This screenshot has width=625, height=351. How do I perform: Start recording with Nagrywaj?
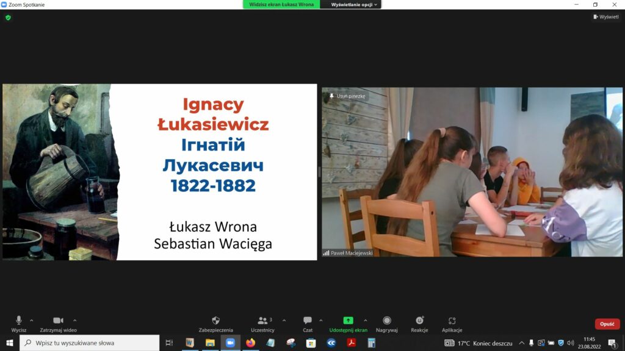[387, 322]
